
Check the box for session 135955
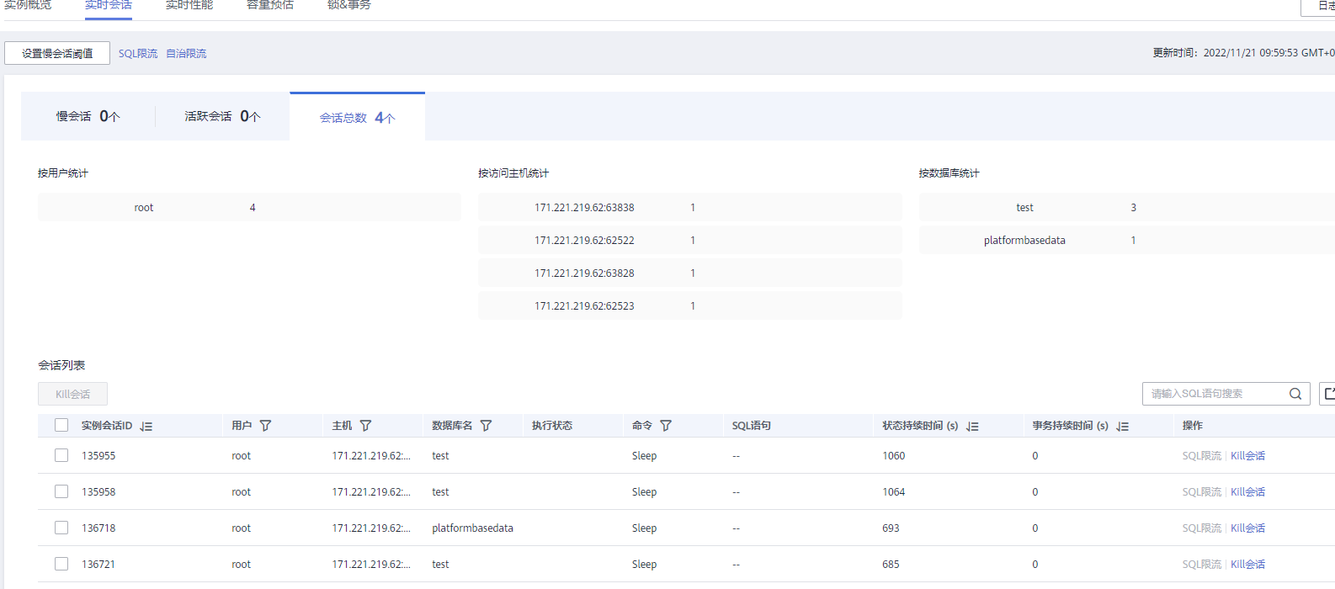click(61, 455)
